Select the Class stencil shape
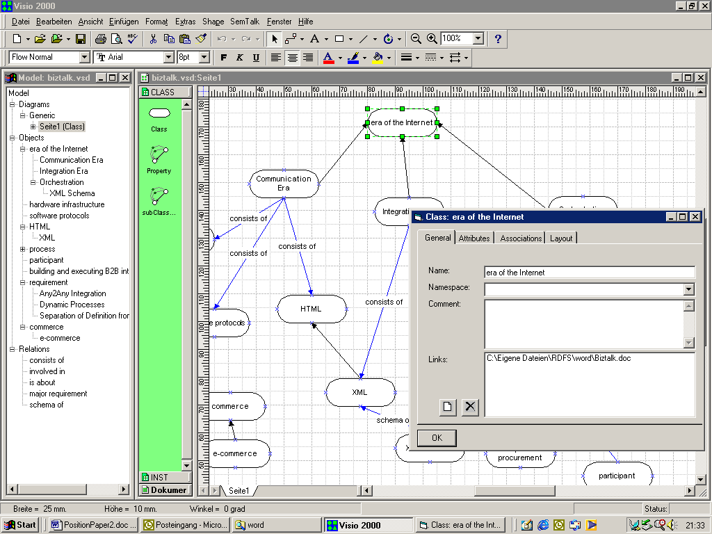712x534 pixels. click(159, 113)
